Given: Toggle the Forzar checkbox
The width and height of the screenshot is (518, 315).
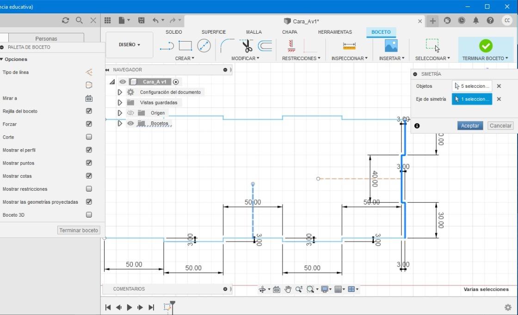Looking at the screenshot, I should 89,124.
